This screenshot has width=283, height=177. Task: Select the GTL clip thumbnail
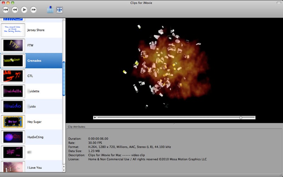(13, 76)
